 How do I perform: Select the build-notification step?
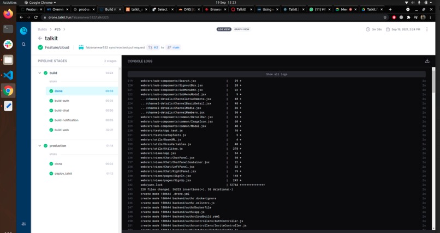(x=82, y=120)
